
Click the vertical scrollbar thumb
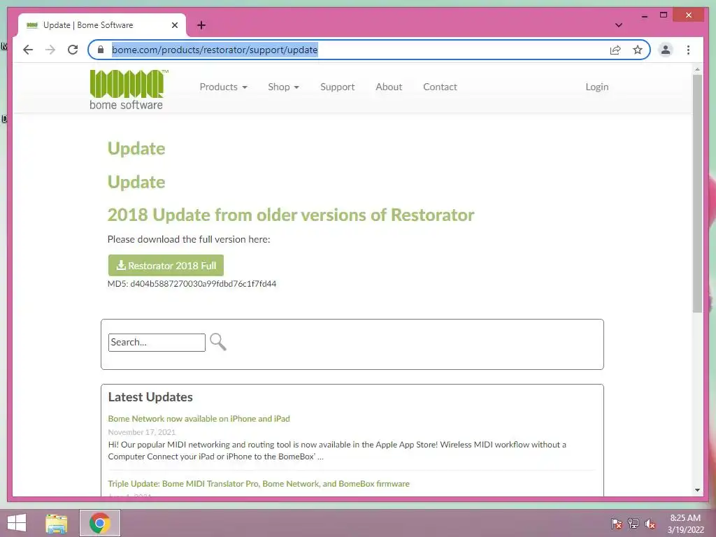coord(697,194)
